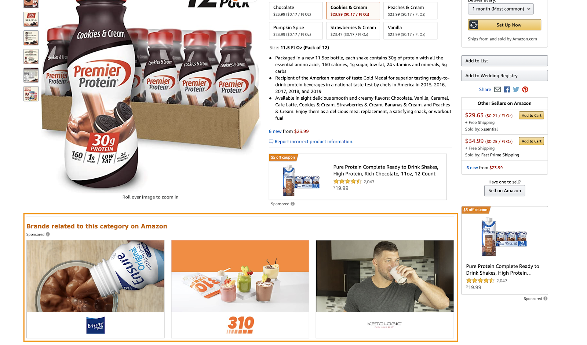587x345 pixels.
Task: Click the subscribe refresh icon on Set Up Now
Action: (474, 25)
